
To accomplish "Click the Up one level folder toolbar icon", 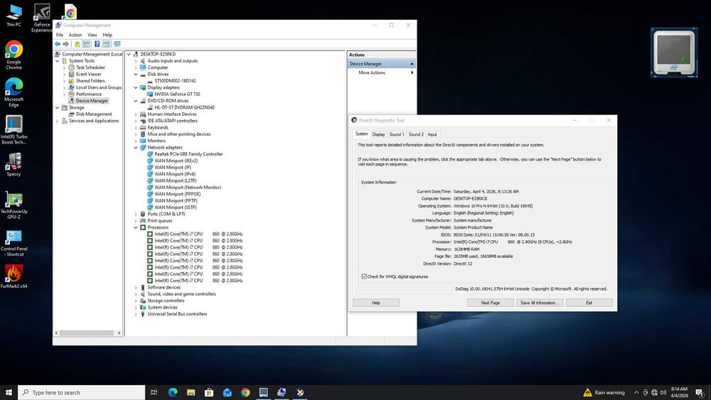I will [x=77, y=44].
